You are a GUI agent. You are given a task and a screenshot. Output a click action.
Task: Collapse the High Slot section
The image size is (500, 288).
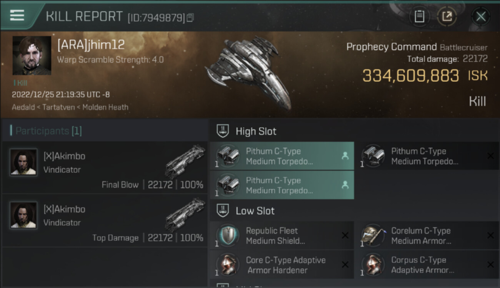click(223, 131)
